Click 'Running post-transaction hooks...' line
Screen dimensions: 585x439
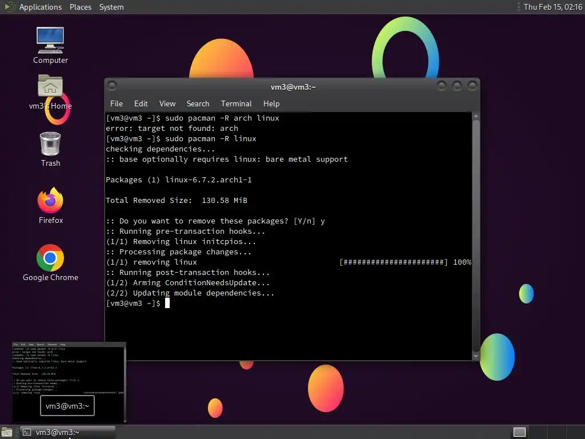187,273
